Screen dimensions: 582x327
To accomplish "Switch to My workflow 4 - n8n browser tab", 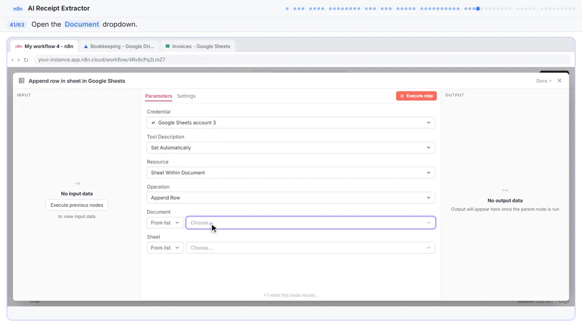I will 44,46.
